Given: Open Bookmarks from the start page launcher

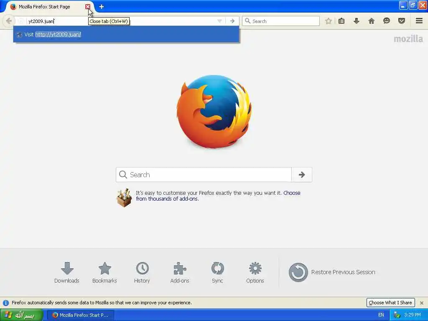Looking at the screenshot, I should click(104, 273).
